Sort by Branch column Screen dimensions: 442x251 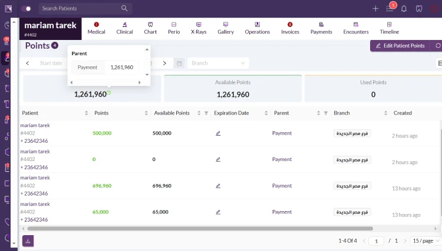click(x=385, y=113)
